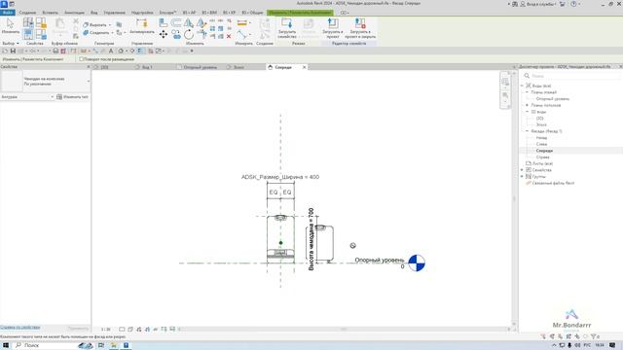Open the Выбор dropdown below Modify
Viewport: 623px width, 350px height.
pyautogui.click(x=11, y=43)
